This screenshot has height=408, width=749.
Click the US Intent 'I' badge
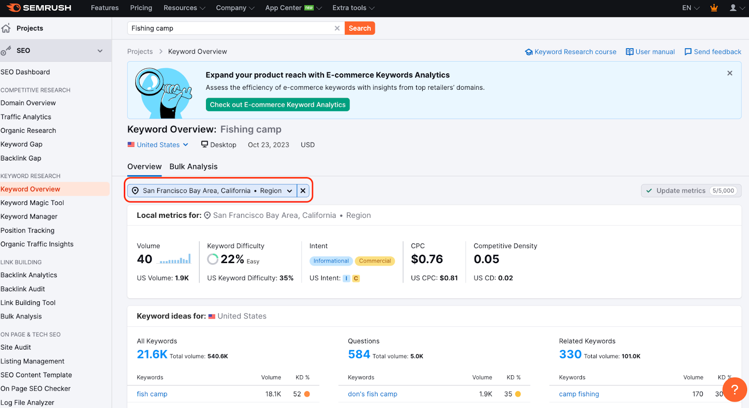pyautogui.click(x=346, y=279)
